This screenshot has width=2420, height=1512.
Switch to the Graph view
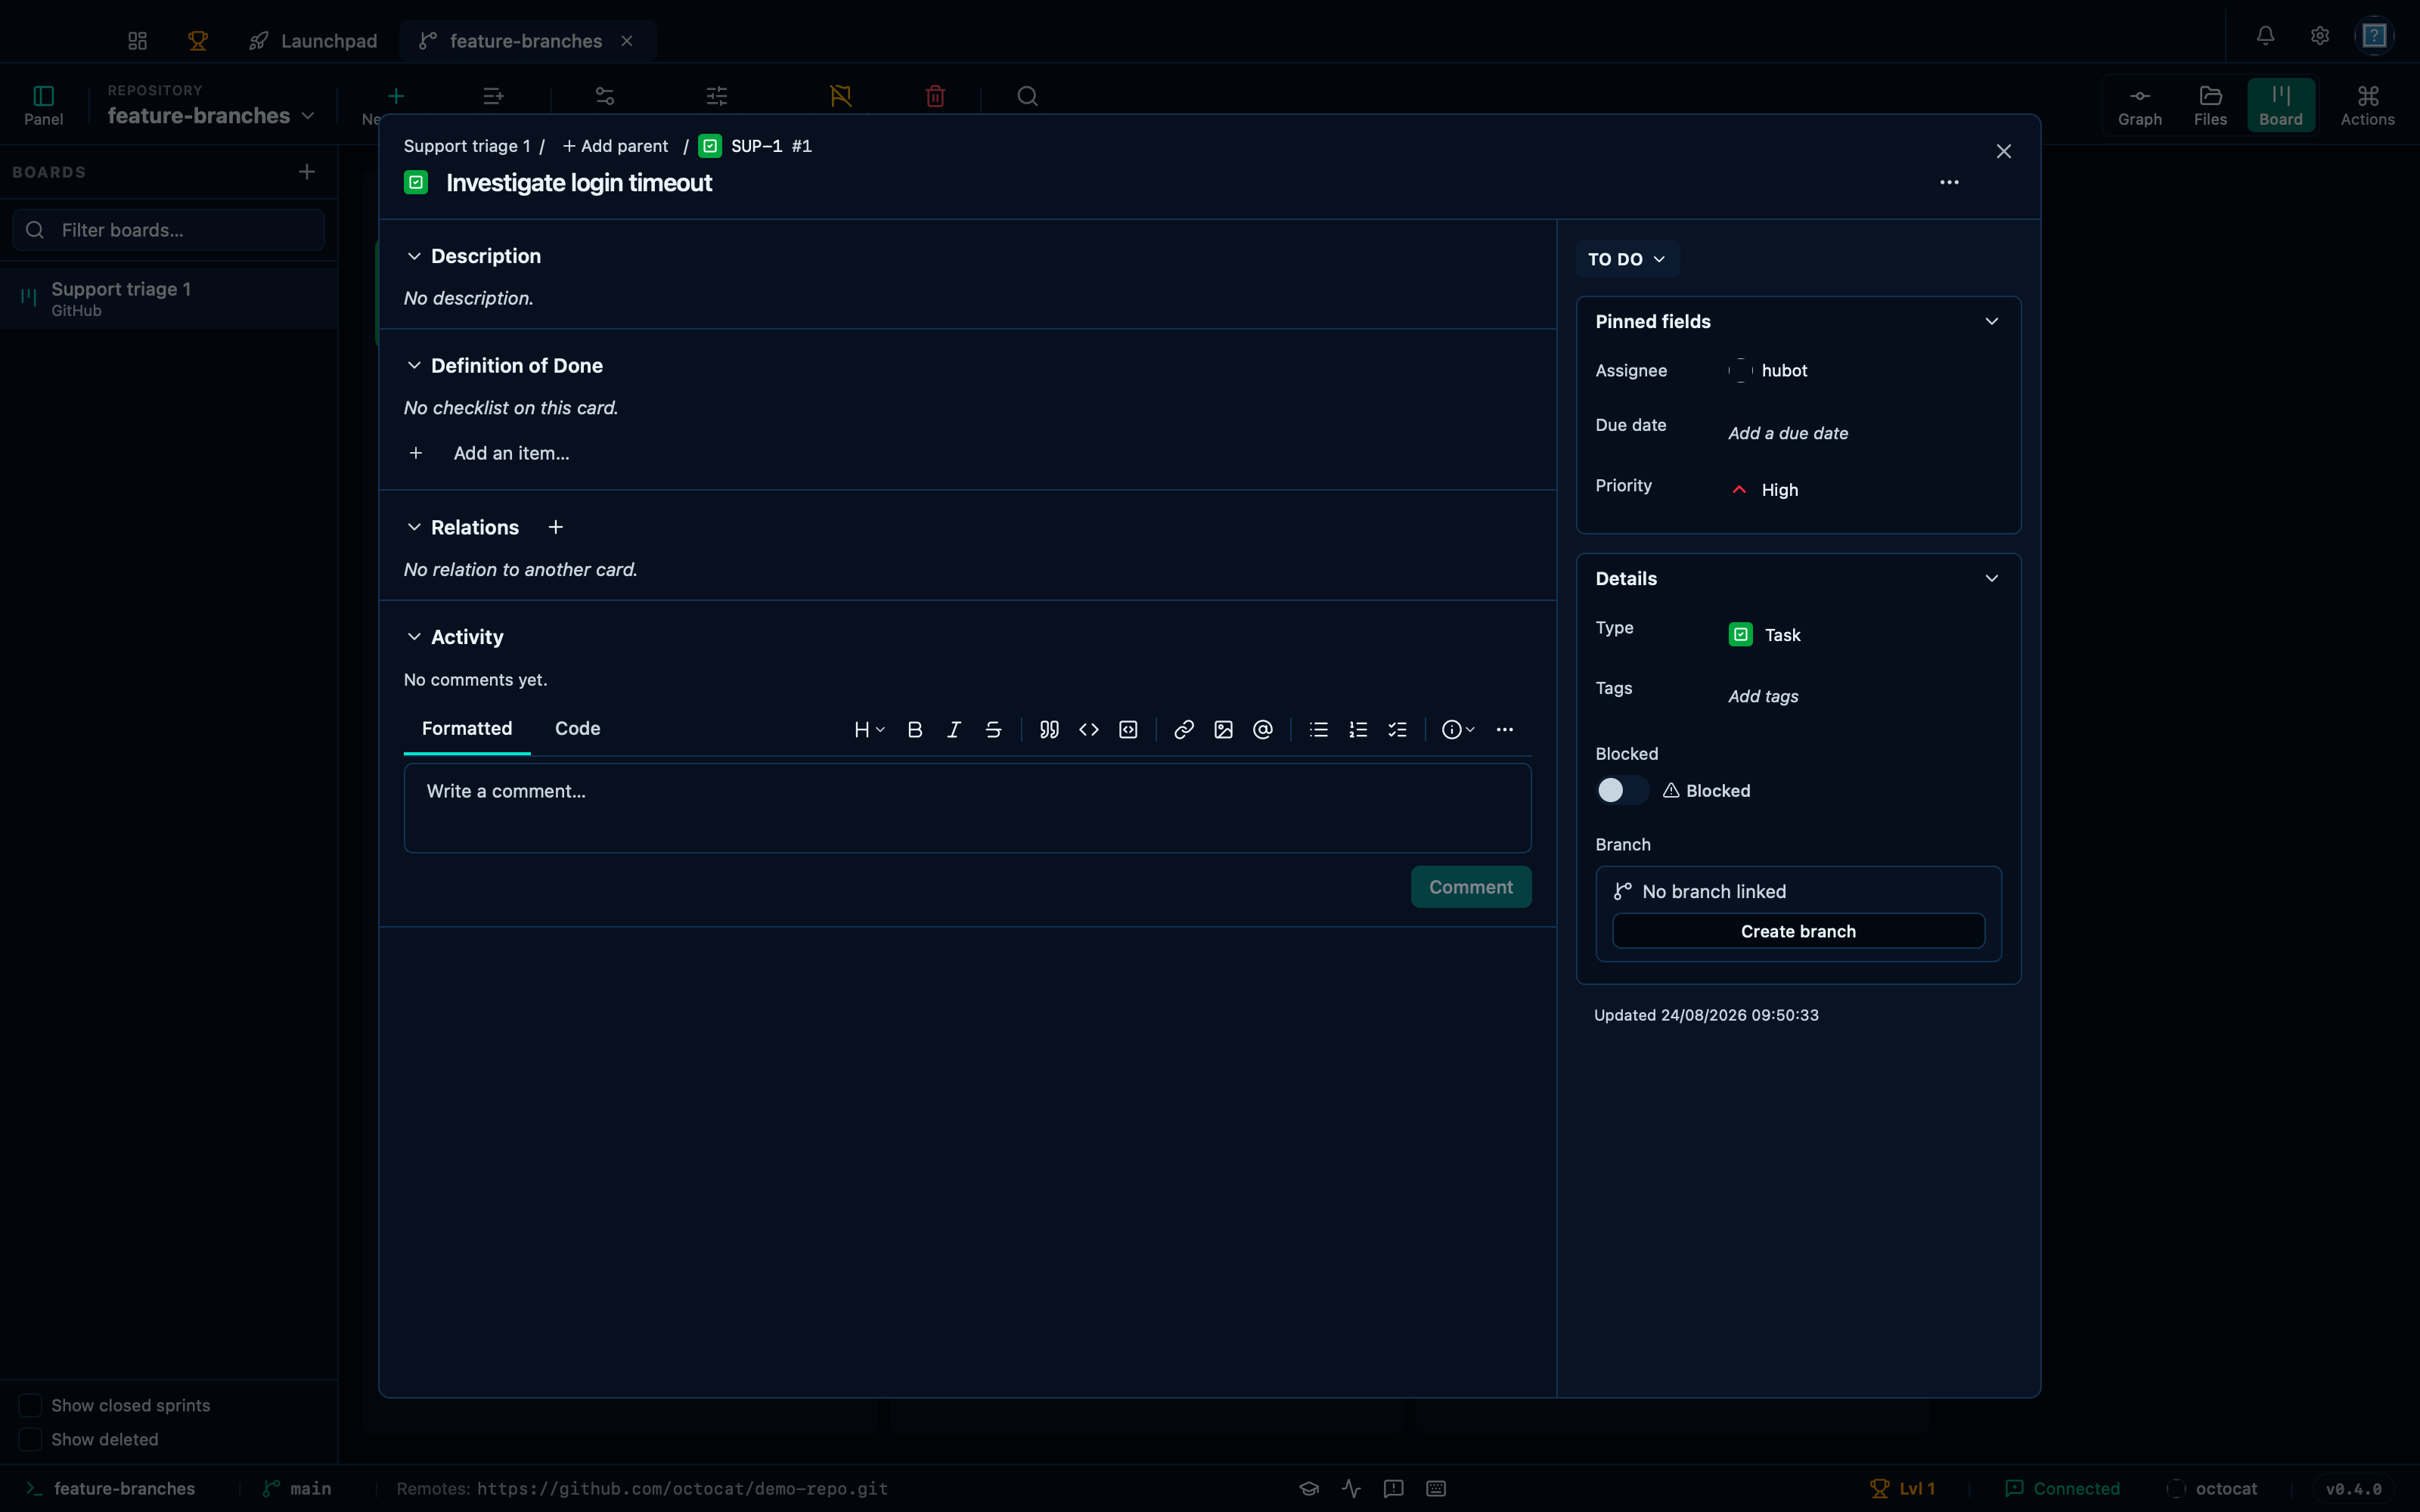(x=2140, y=105)
